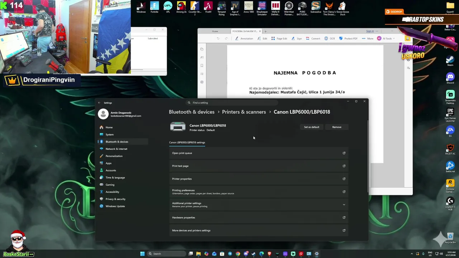Run OCR from the PDF editor toolbar
The width and height of the screenshot is (459, 258).
click(330, 38)
